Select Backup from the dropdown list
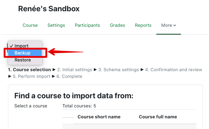 coord(22,53)
